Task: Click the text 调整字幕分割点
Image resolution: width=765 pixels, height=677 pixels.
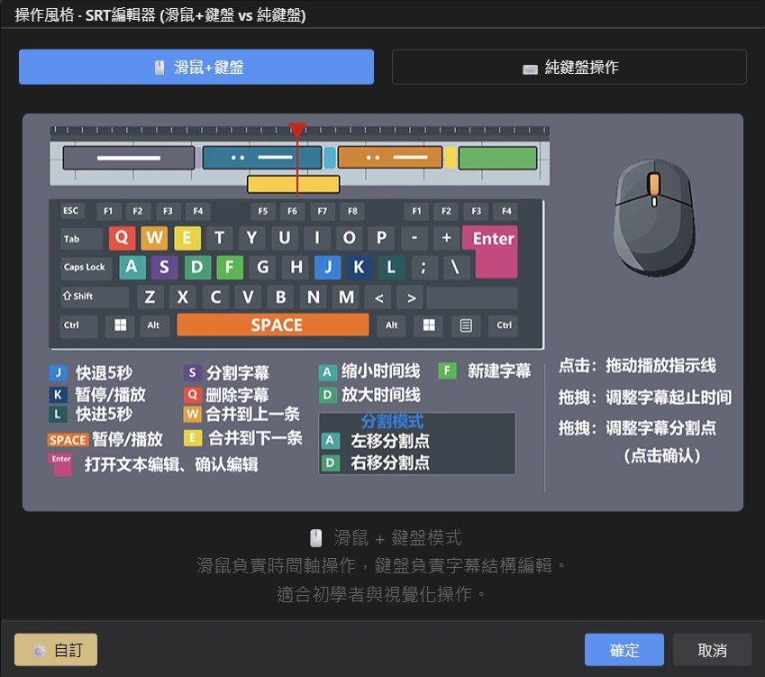Action: (x=660, y=428)
